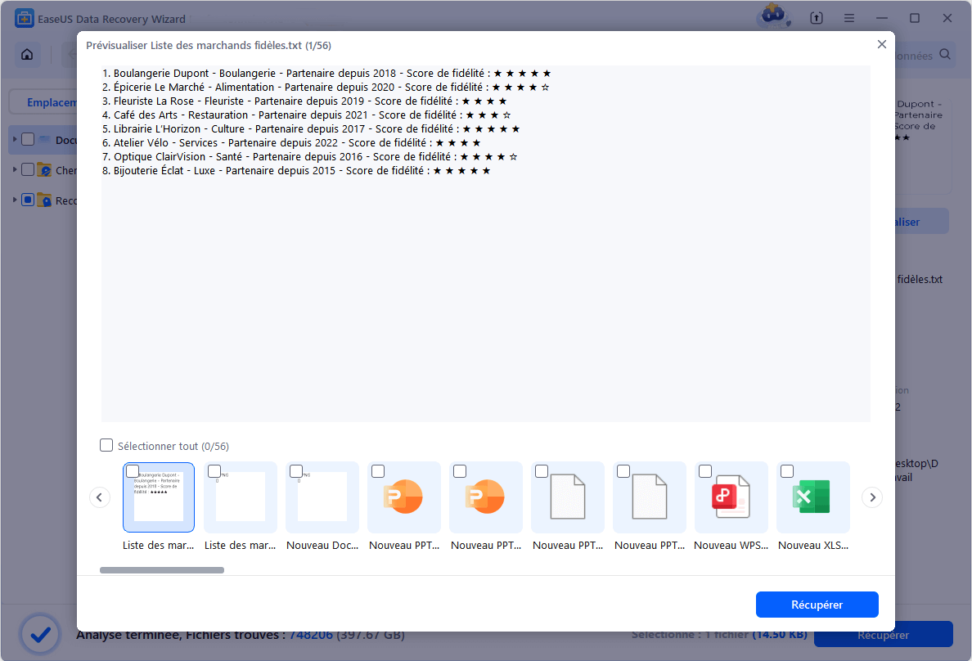Viewport: 972px width, 661px height.
Task: Click the search magnifier icon
Action: 945,55
